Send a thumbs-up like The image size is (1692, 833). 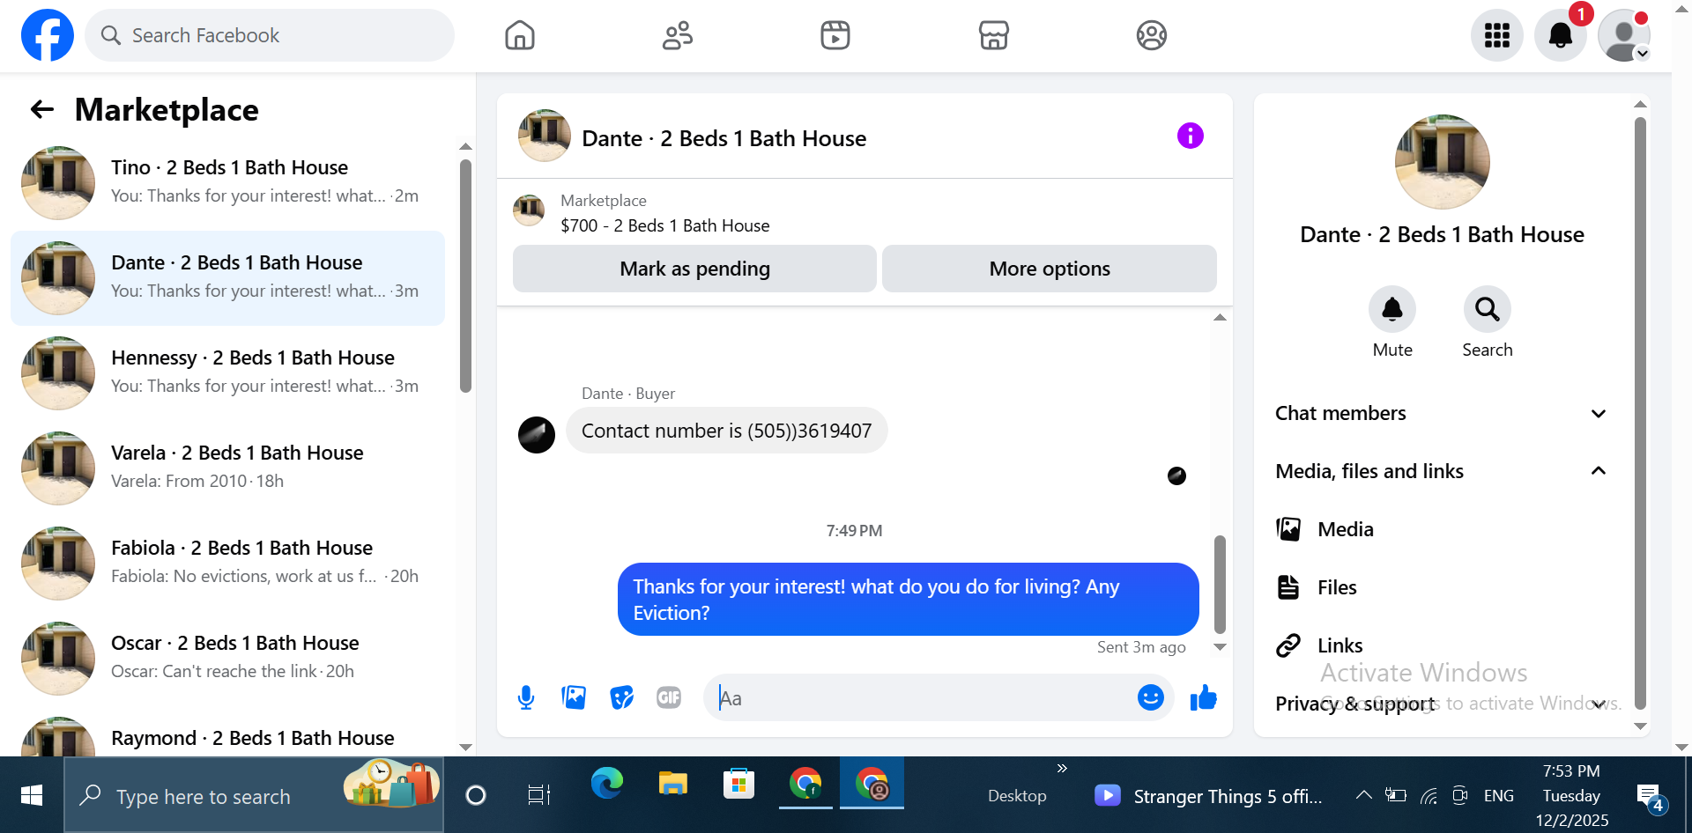click(1203, 698)
